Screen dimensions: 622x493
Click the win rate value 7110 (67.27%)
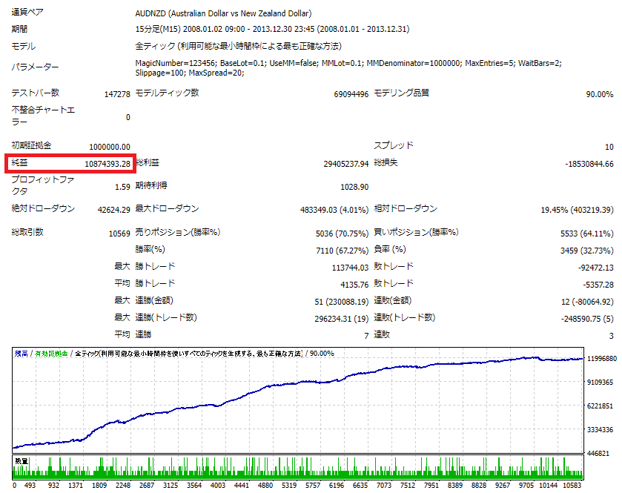[343, 251]
